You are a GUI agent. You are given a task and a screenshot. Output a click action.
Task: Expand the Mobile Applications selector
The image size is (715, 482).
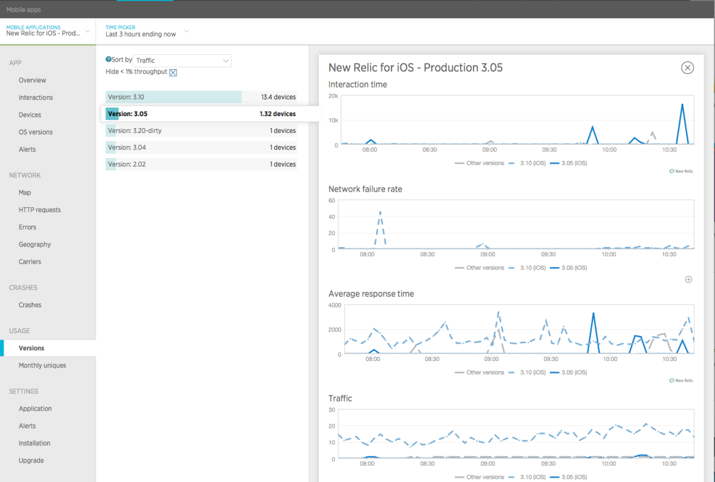point(48,31)
